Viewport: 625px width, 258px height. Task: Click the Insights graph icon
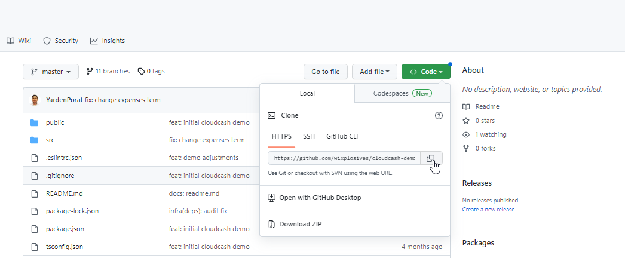94,41
